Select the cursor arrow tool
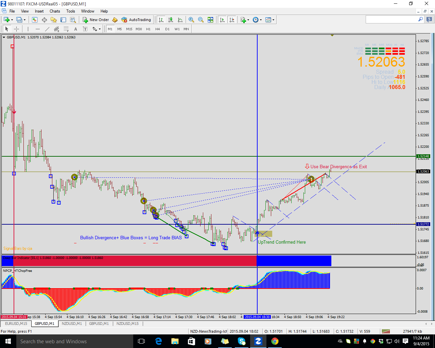This screenshot has width=435, height=348. pyautogui.click(x=6, y=29)
